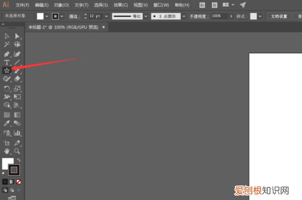Open the 帮助(H) menu
This screenshot has height=200, width=302.
pyautogui.click(x=182, y=5)
